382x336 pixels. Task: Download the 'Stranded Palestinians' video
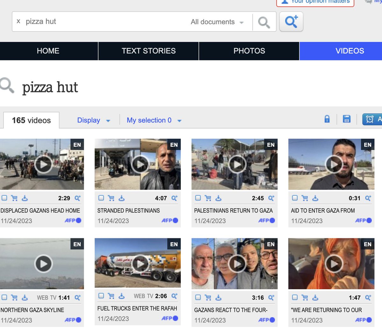pyautogui.click(x=122, y=198)
